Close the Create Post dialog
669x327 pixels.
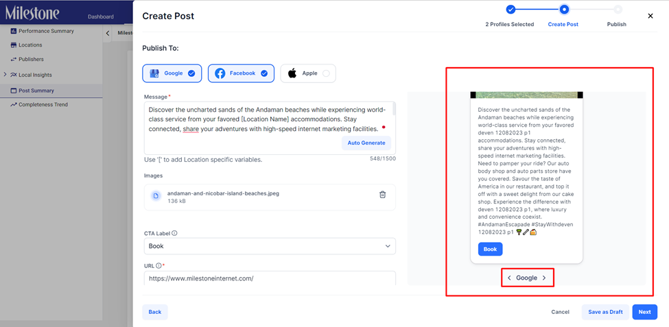click(650, 16)
